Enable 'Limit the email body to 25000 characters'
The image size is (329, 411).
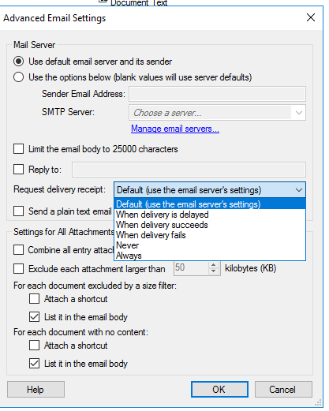pos(19,149)
